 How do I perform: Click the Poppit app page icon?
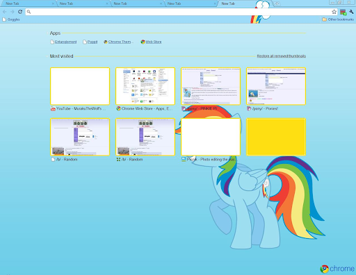(85, 42)
